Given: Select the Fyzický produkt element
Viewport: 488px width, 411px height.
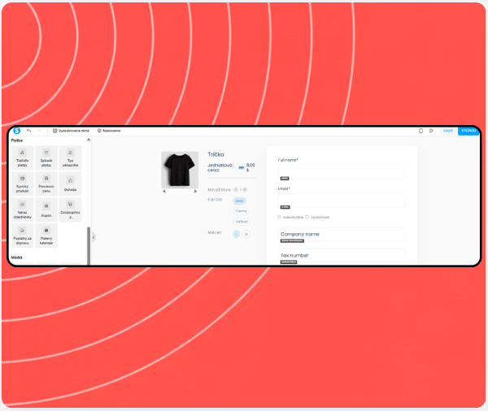Looking at the screenshot, I should pos(23,184).
